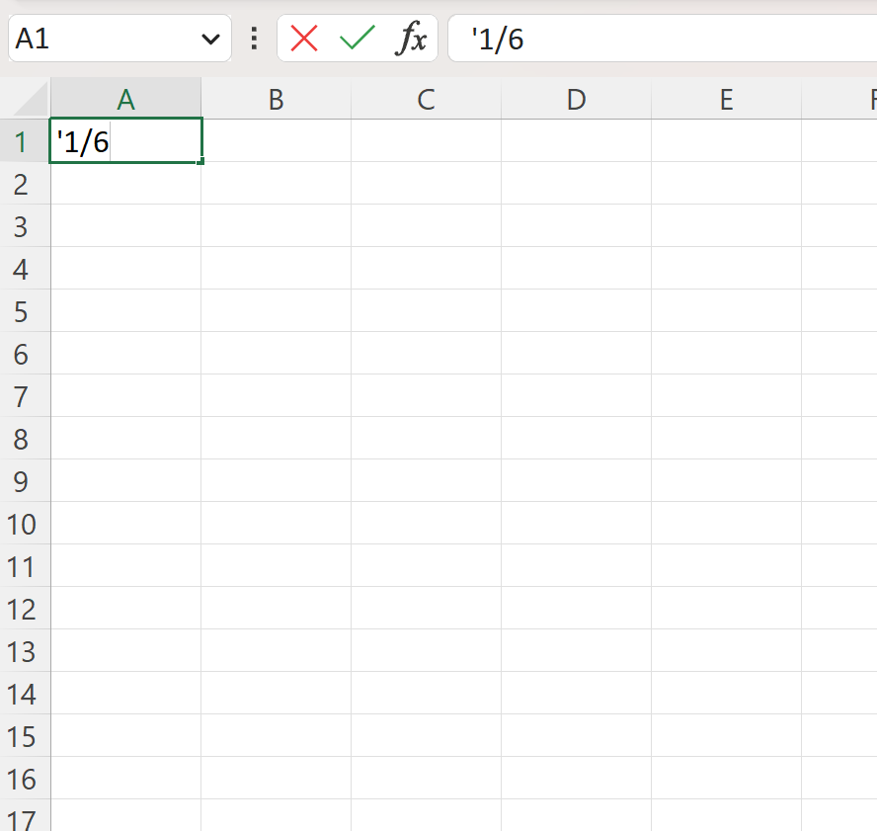Select column E header
Image resolution: width=877 pixels, height=831 pixels.
[x=725, y=99]
